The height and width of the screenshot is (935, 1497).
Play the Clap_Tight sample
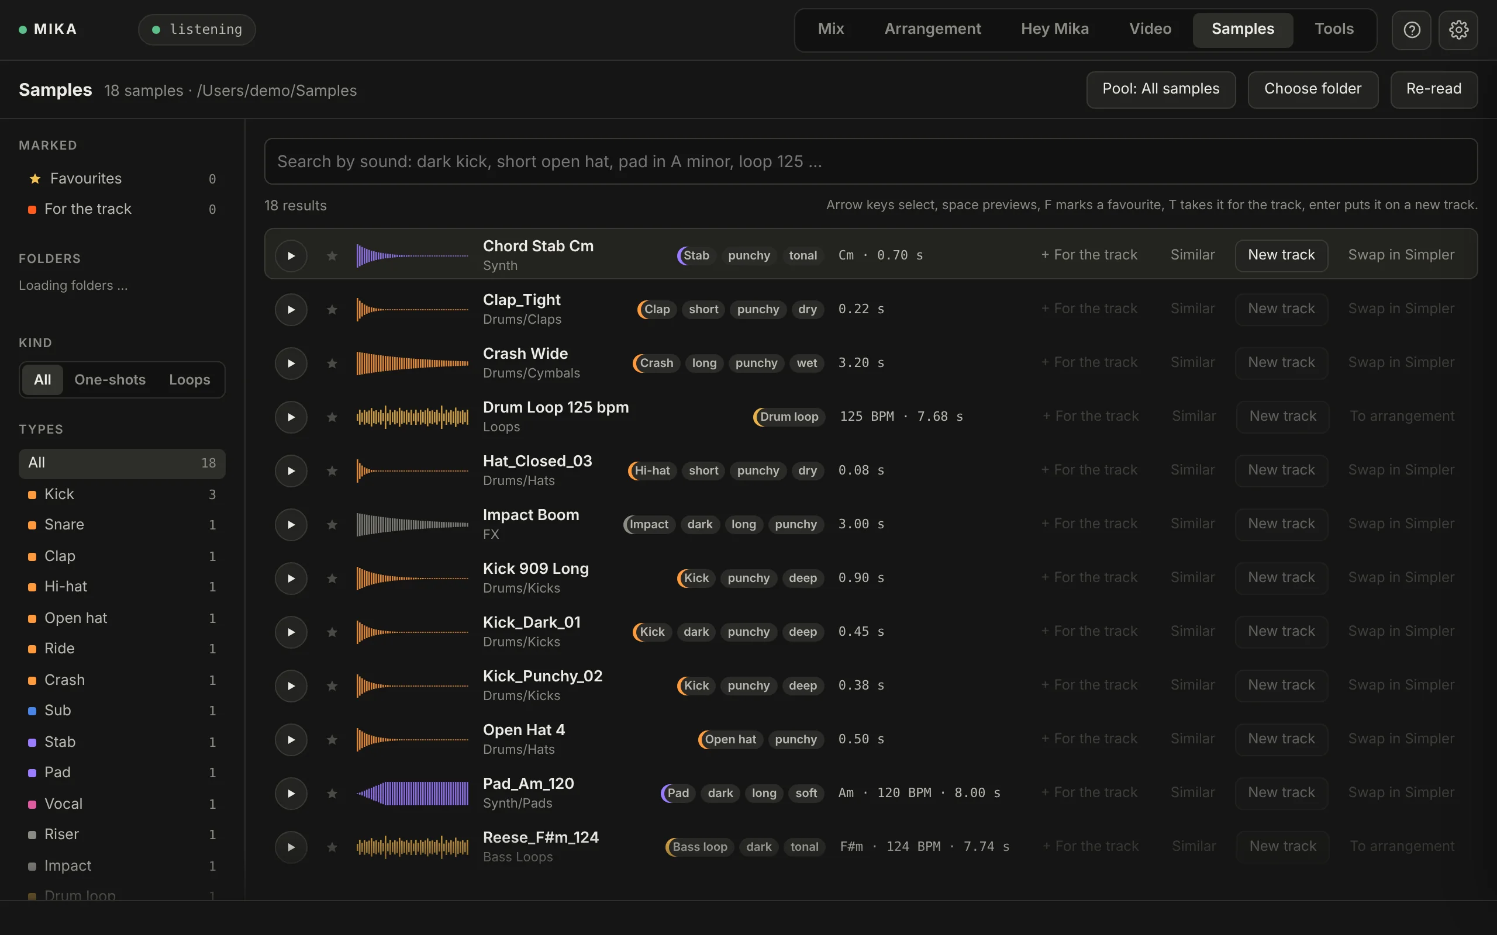pos(291,309)
